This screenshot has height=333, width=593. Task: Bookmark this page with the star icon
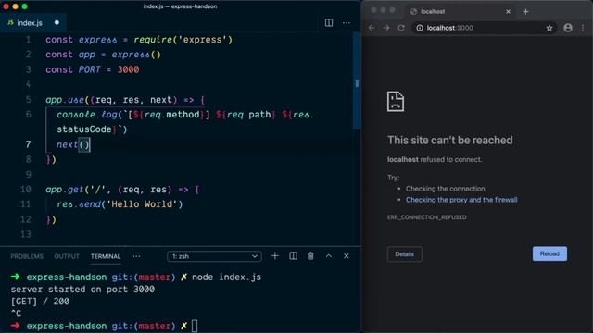(549, 28)
